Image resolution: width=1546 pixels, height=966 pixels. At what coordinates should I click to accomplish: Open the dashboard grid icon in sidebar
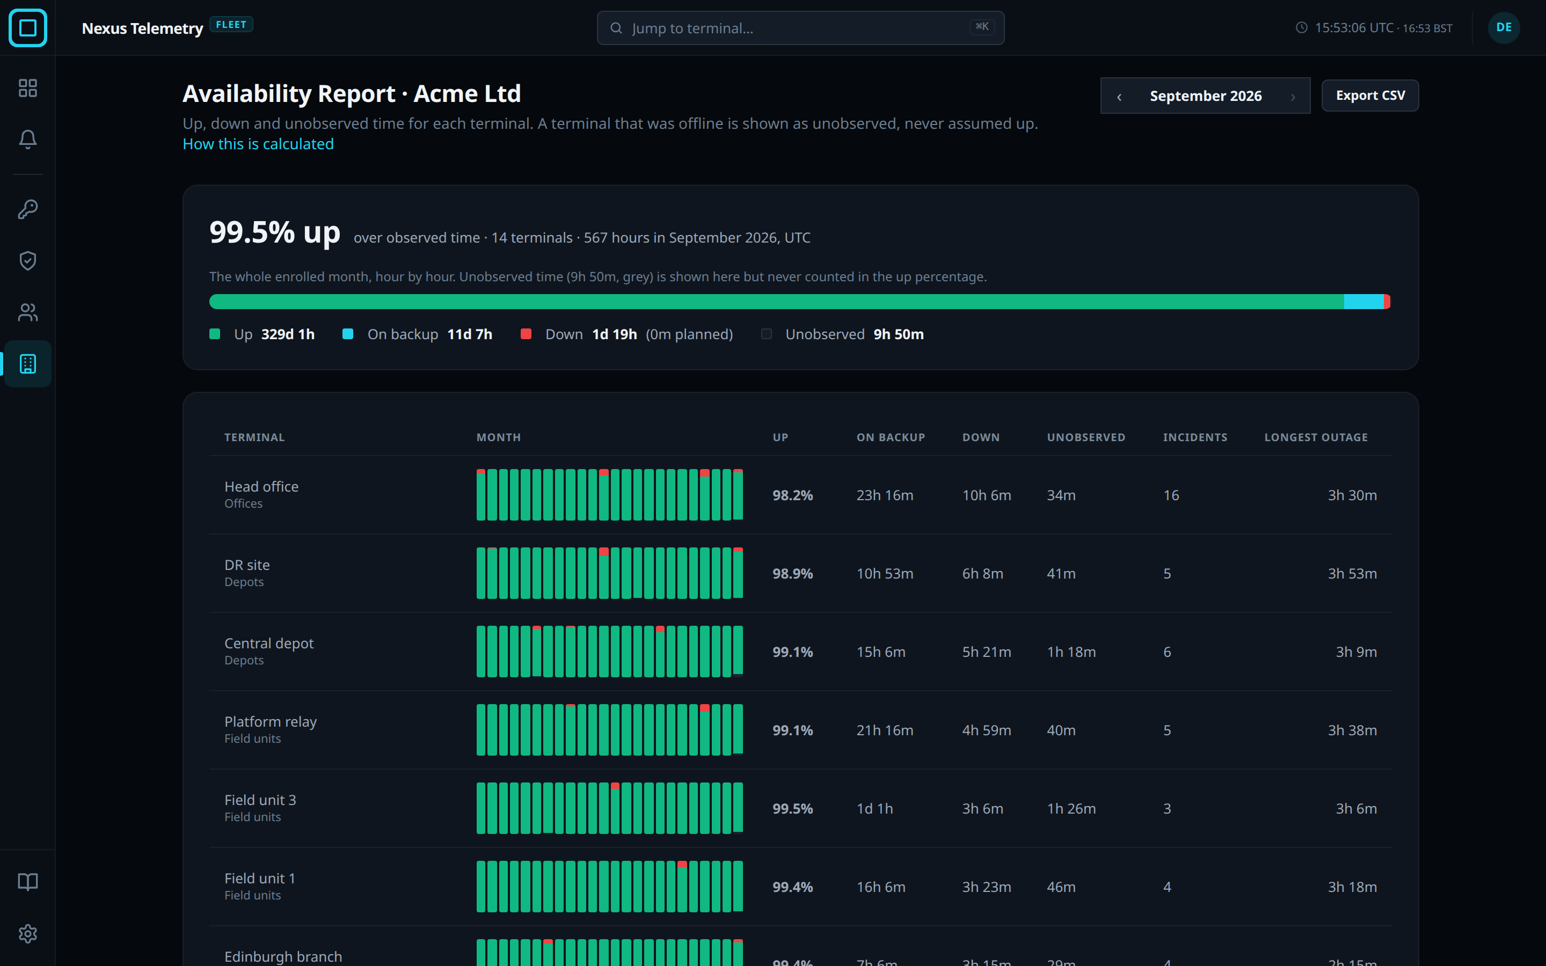[27, 87]
